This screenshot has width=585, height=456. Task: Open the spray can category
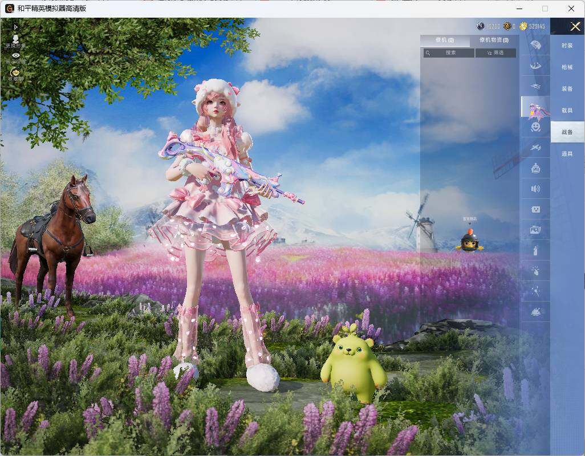pos(535,251)
